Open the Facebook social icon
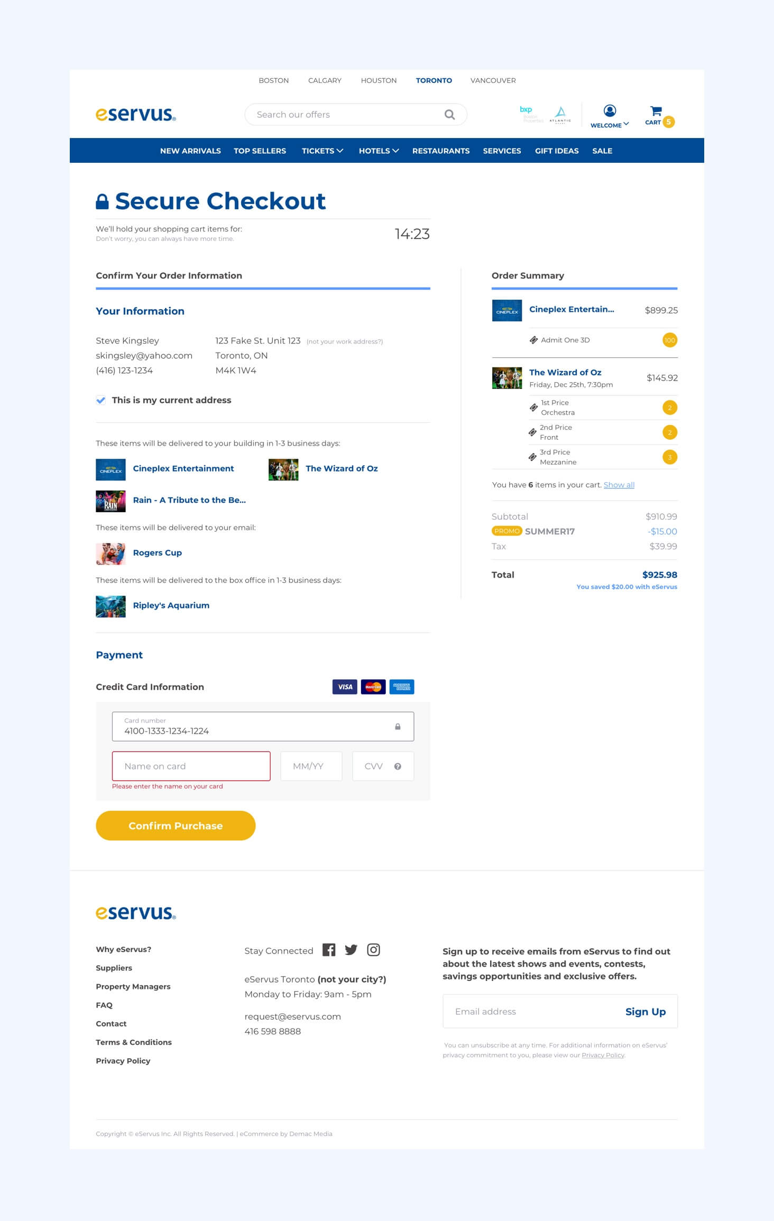The height and width of the screenshot is (1221, 774). coord(329,950)
